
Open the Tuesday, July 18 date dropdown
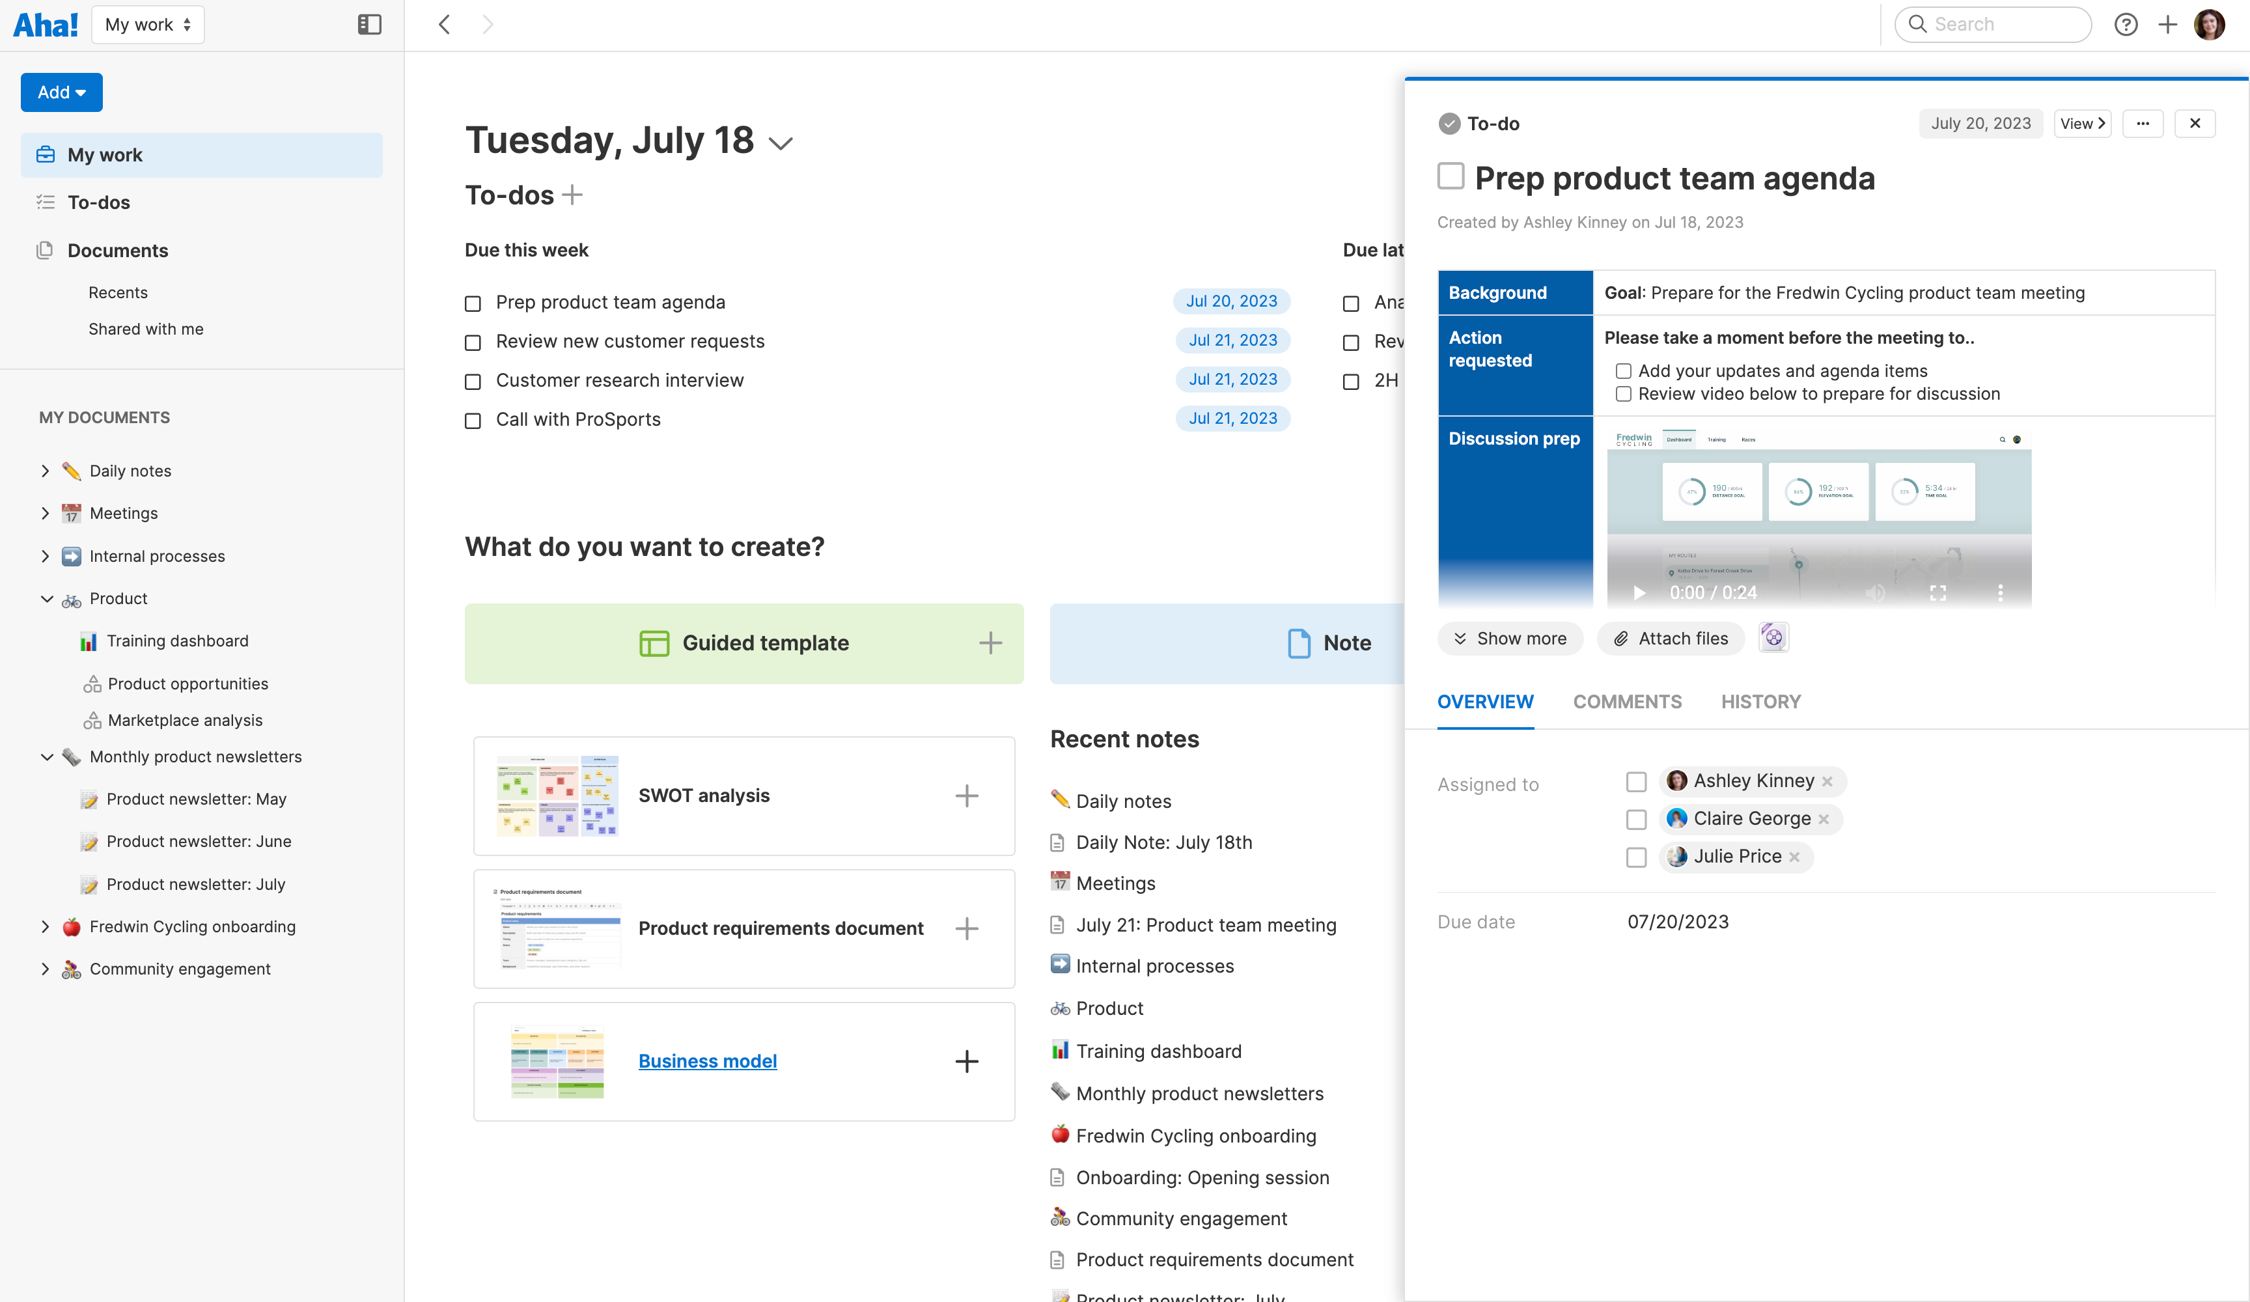779,142
